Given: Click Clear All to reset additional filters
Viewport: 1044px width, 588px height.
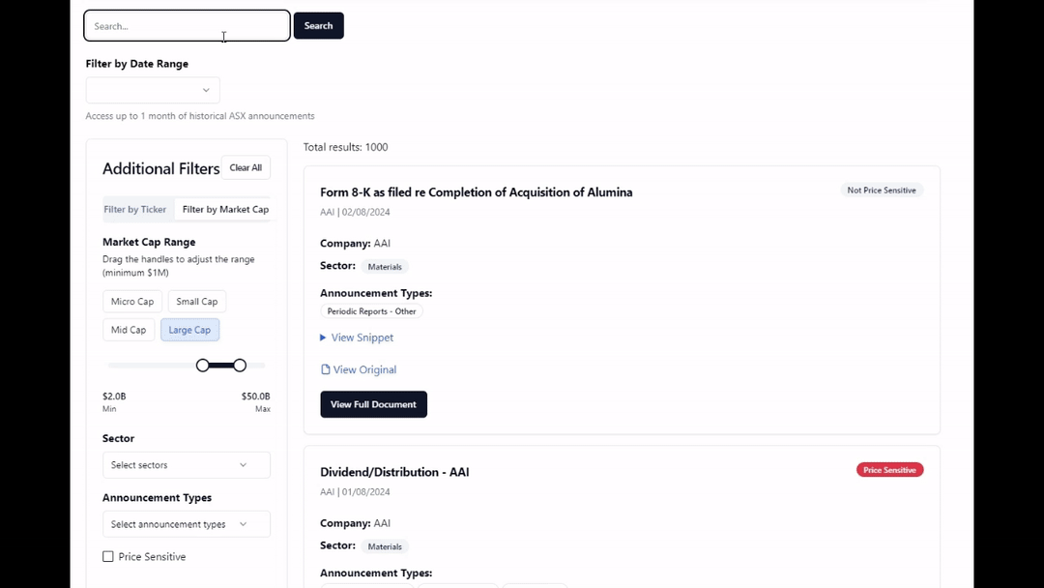Looking at the screenshot, I should coord(246,166).
